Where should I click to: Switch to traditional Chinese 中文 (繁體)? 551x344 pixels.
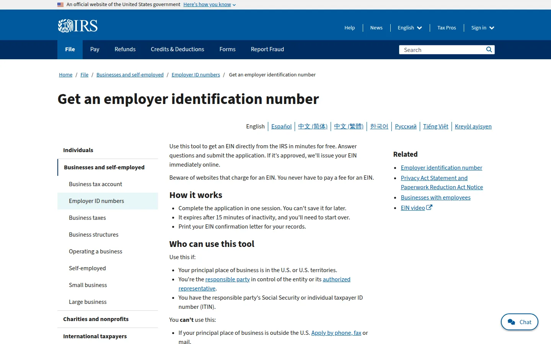click(349, 127)
